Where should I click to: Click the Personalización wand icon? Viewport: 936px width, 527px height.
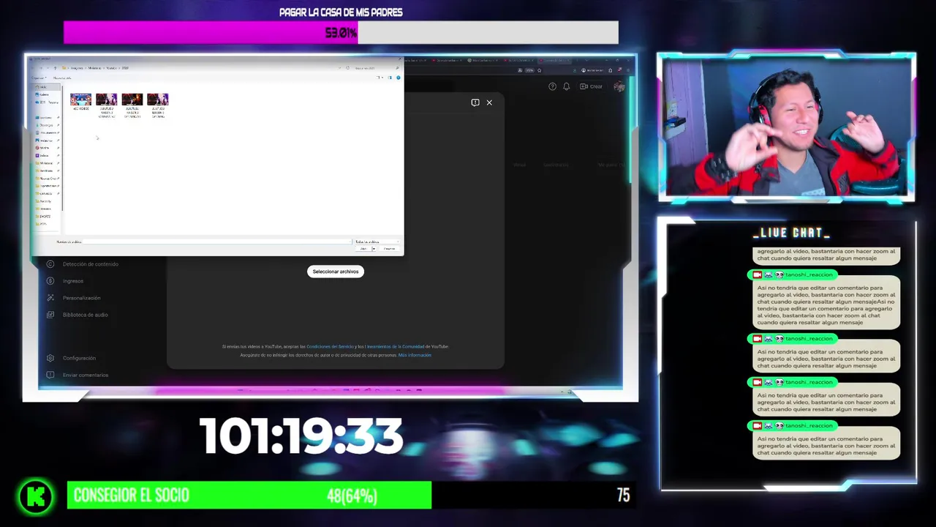pyautogui.click(x=50, y=298)
